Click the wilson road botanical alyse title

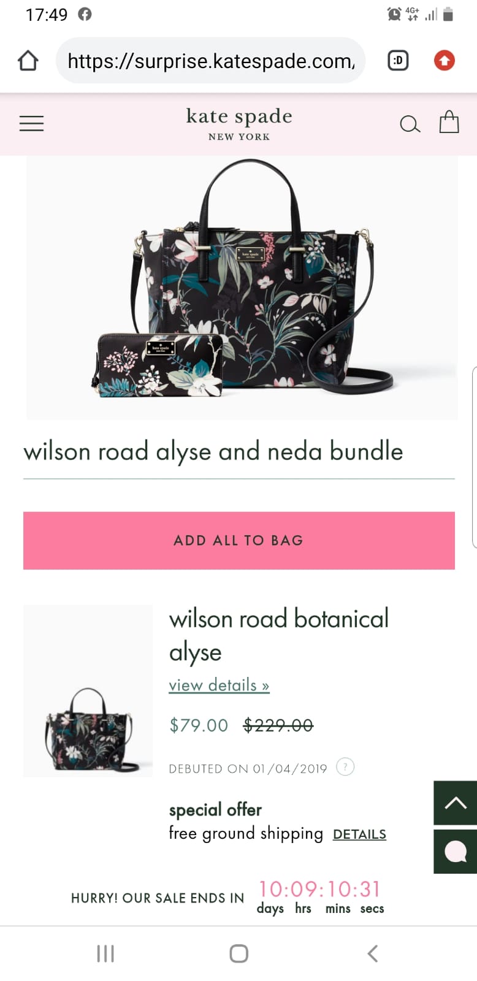pos(279,635)
